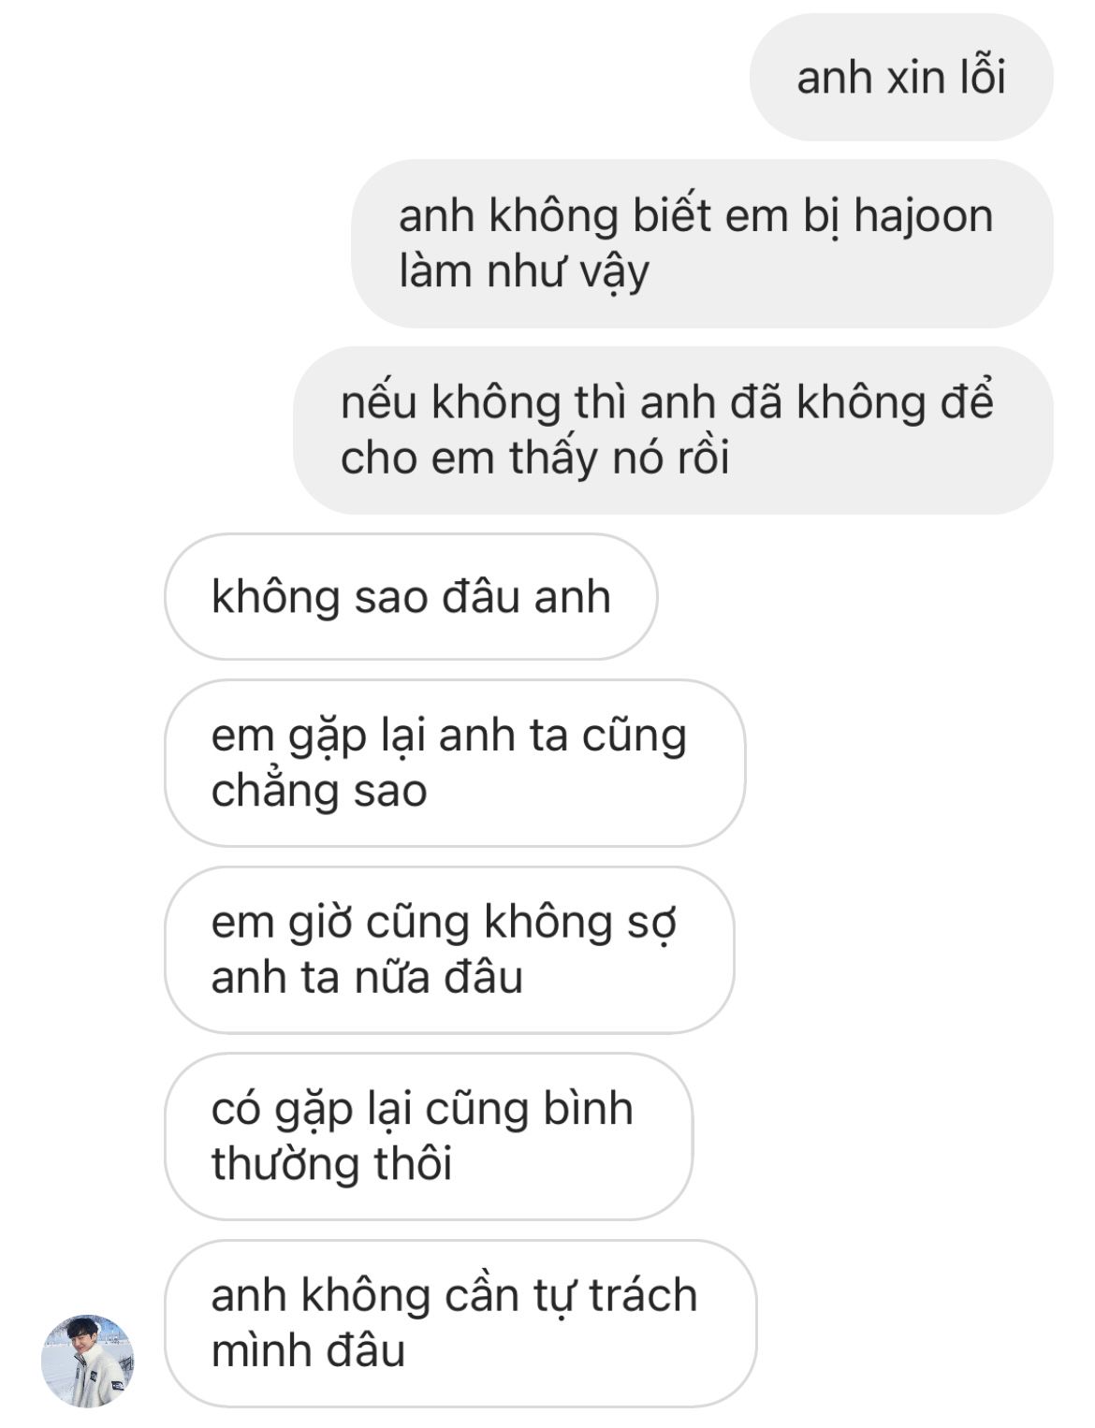
Task: Click the 'nếu không thì anh' message bubble
Action: [x=673, y=430]
